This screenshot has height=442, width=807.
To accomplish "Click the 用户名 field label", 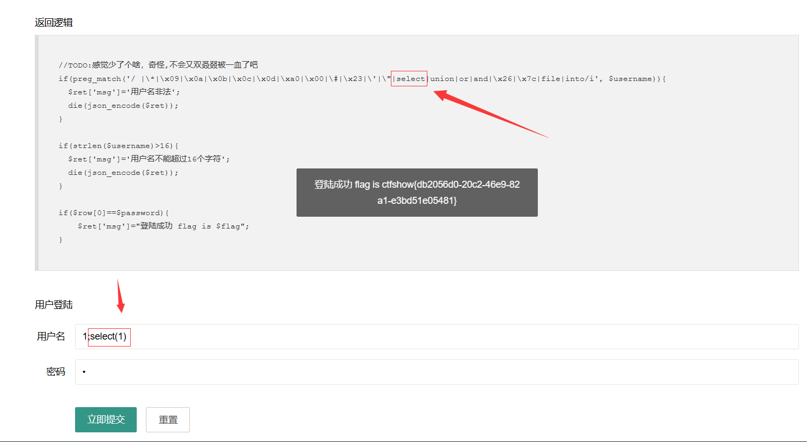I will (51, 336).
